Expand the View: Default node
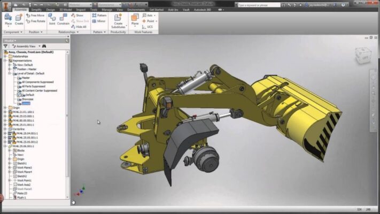Viewport: 380px width, 214px height. [10, 65]
